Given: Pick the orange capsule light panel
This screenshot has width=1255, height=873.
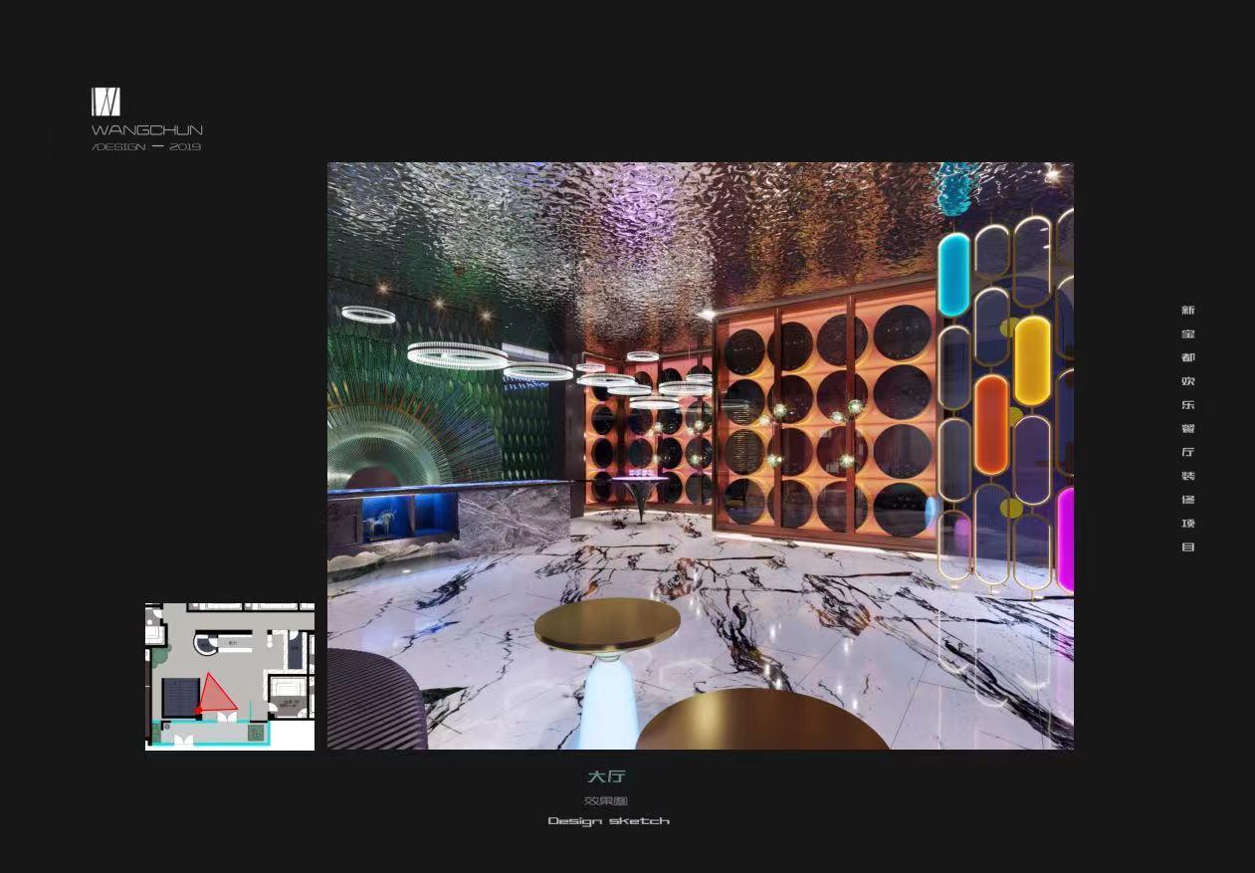Looking at the screenshot, I should click(x=991, y=424).
